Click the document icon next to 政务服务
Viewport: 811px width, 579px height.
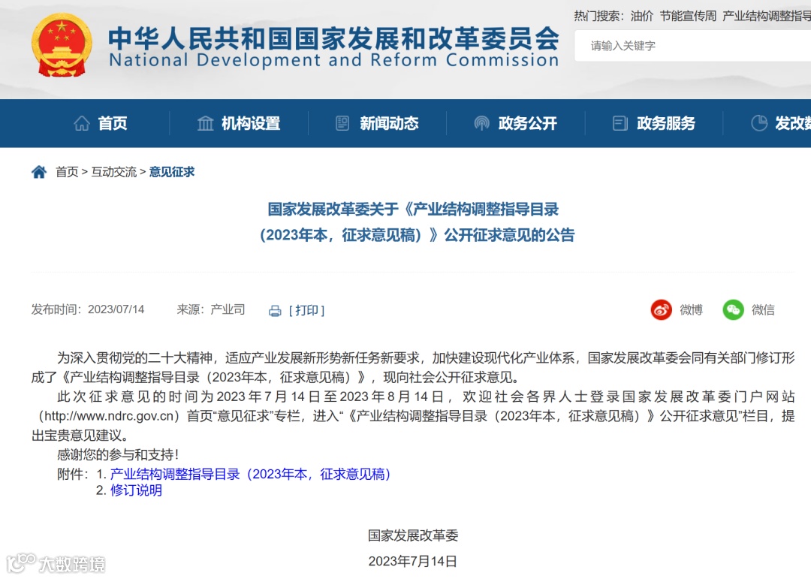pyautogui.click(x=620, y=123)
